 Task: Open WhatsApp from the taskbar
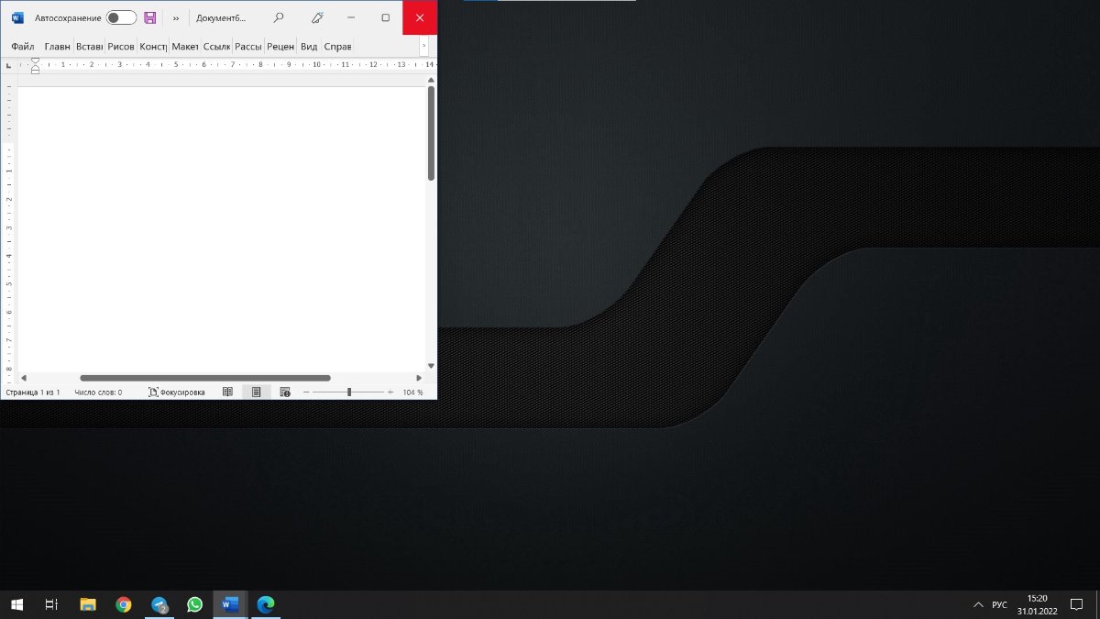194,604
